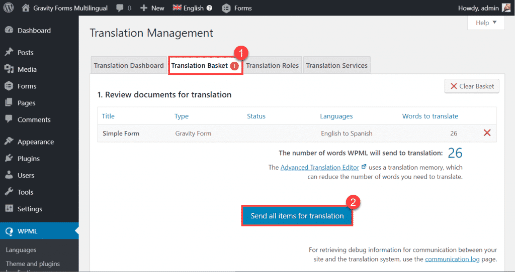Open the communication log link

pos(452,259)
